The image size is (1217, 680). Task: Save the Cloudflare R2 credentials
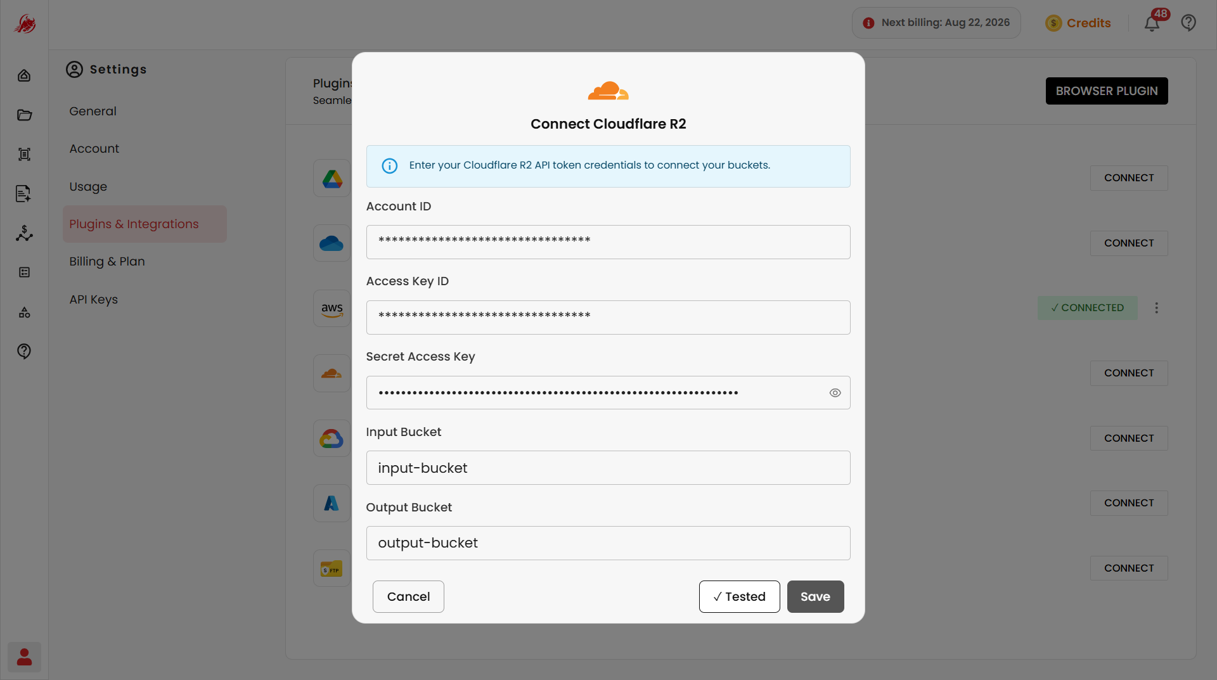pos(815,597)
